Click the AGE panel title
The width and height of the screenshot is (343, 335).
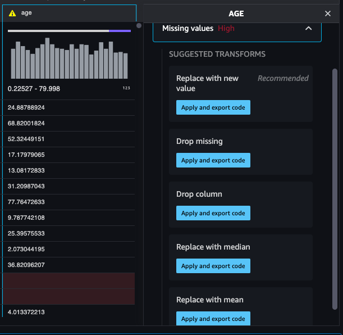tap(236, 13)
